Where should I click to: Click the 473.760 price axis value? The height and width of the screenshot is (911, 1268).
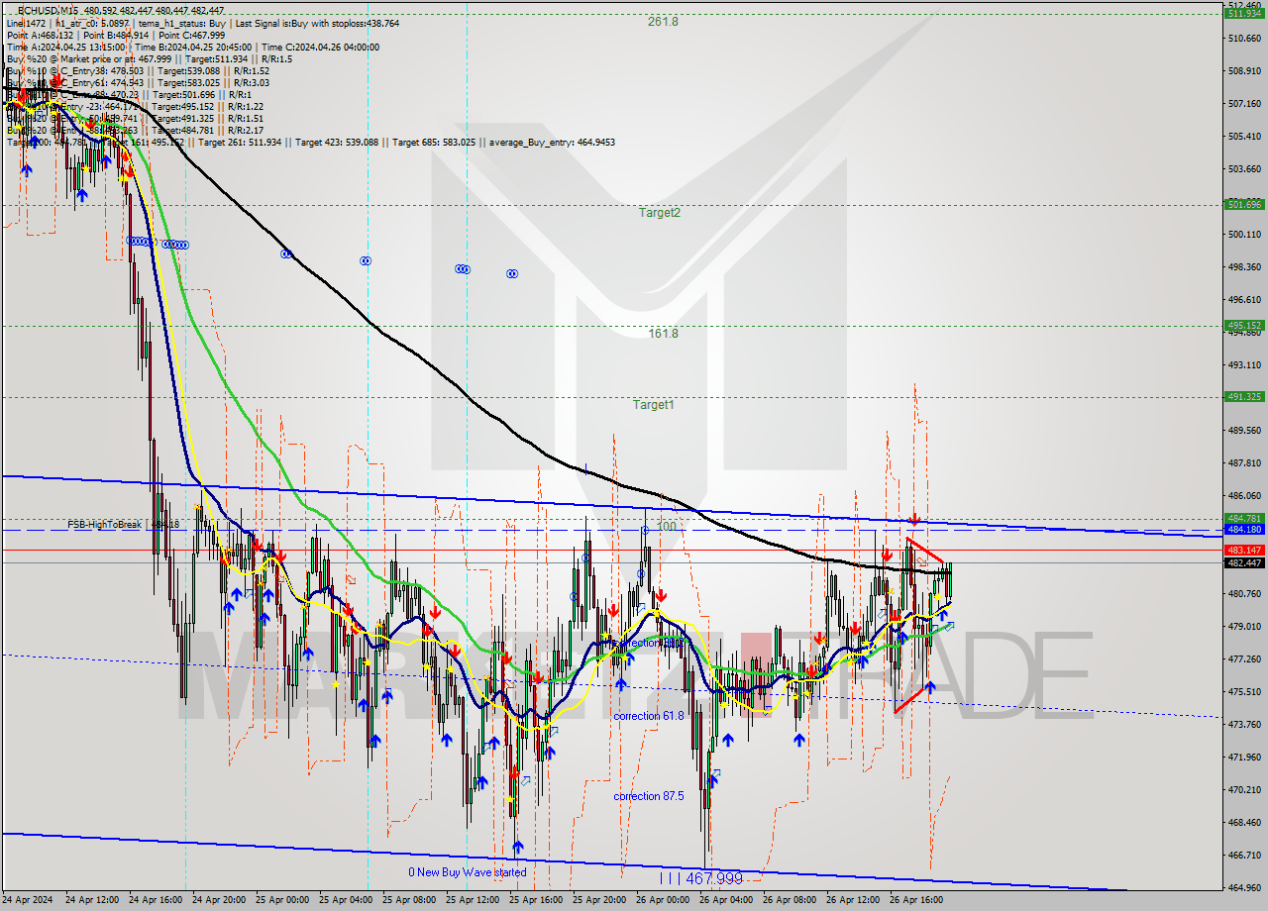[x=1244, y=725]
